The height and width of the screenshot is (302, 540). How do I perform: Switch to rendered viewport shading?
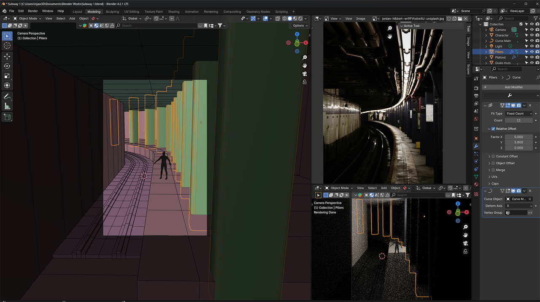[x=300, y=19]
